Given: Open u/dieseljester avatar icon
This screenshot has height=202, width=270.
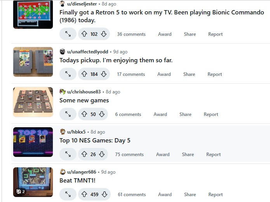Looking at the screenshot, I should point(62,4).
